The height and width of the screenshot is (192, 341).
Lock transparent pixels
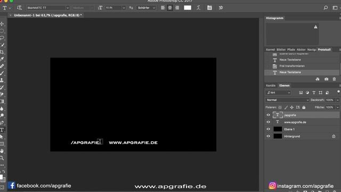point(280,107)
